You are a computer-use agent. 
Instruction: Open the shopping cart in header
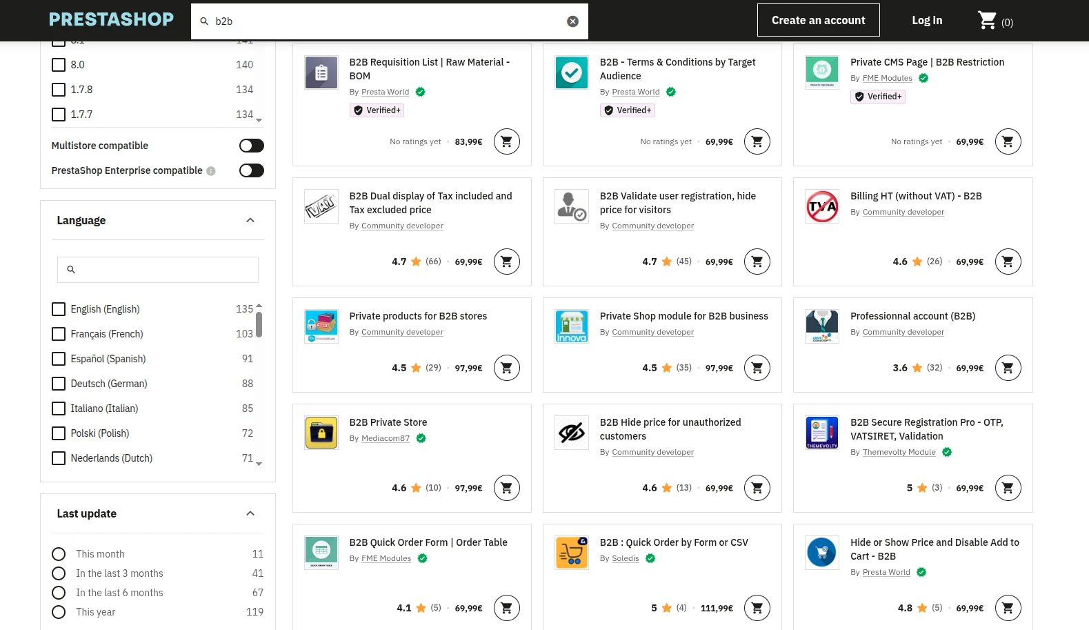995,21
